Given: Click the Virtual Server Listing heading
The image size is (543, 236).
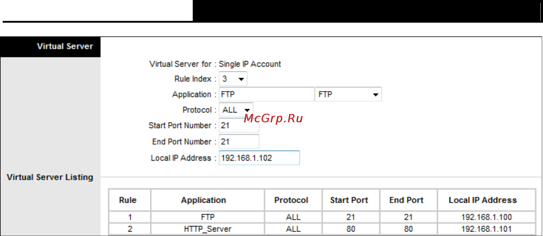Looking at the screenshot, I should click(x=50, y=177).
